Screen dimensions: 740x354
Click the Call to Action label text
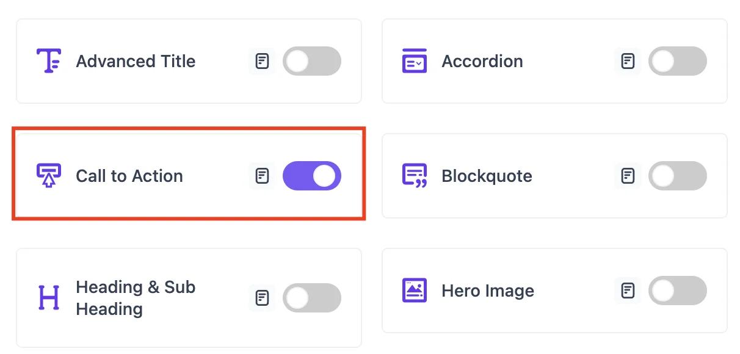(x=129, y=175)
